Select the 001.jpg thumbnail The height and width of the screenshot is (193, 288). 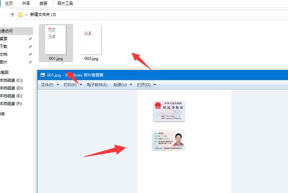[55, 40]
